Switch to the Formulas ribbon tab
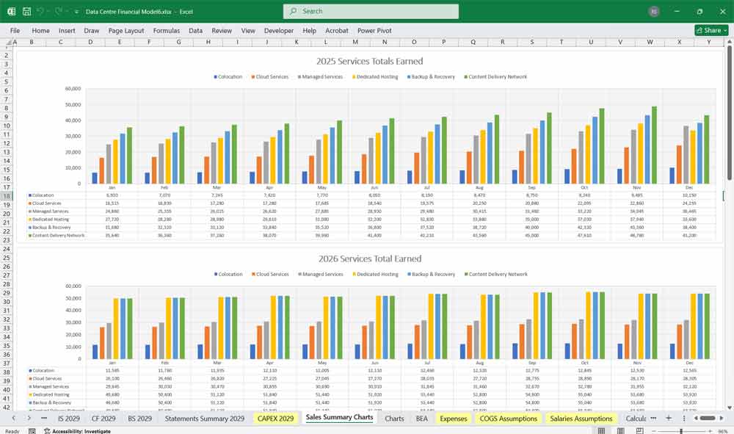The height and width of the screenshot is (434, 734). 167,31
